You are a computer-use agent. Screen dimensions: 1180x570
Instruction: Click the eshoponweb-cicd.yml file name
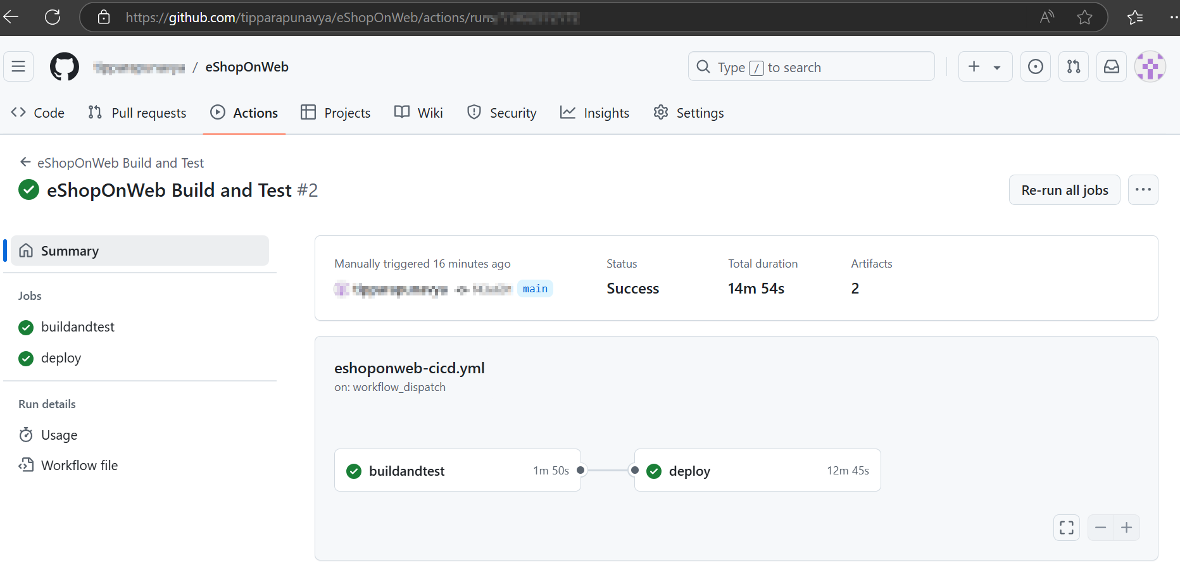tap(410, 368)
